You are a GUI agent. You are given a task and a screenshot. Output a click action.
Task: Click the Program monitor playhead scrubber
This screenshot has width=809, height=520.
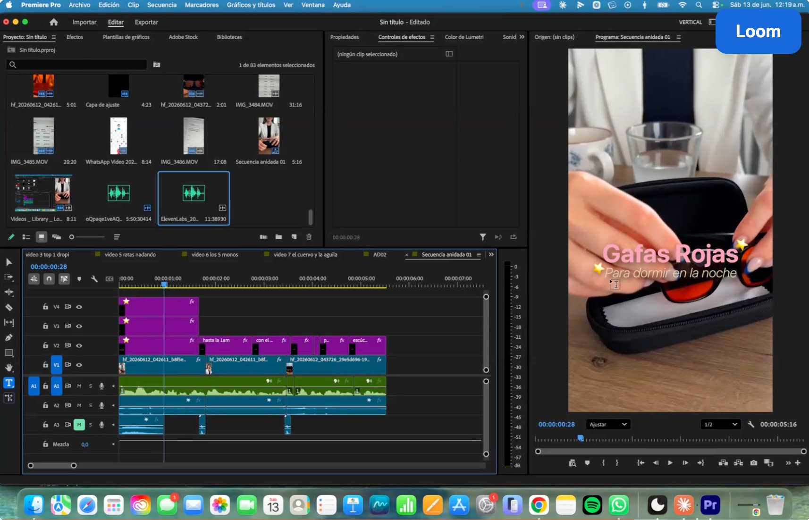pyautogui.click(x=581, y=438)
